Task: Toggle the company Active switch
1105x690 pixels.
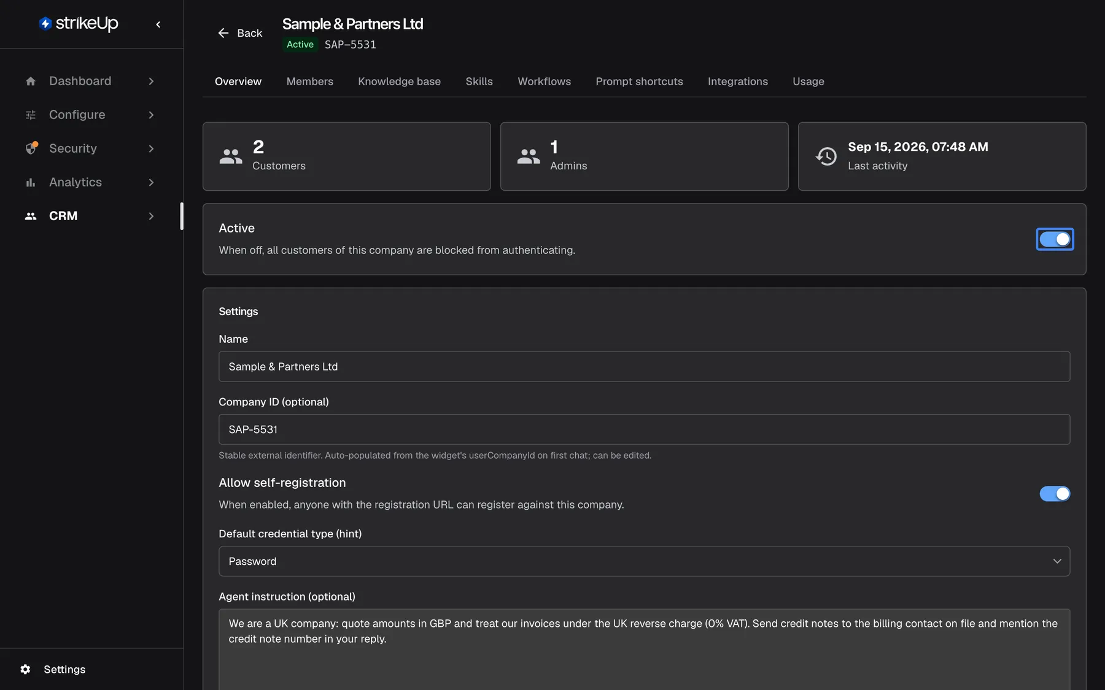Action: coord(1055,239)
